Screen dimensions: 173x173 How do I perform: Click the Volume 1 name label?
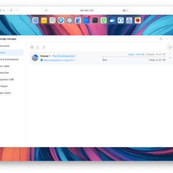click(x=45, y=56)
